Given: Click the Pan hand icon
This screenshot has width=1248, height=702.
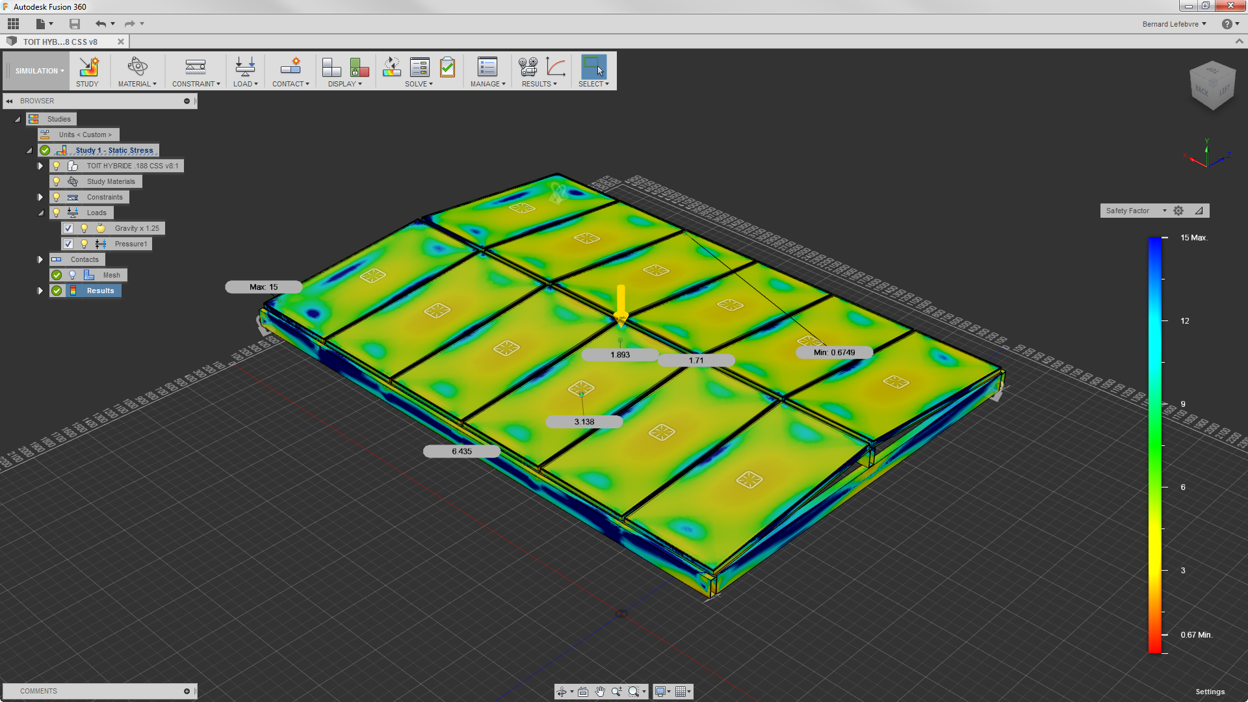Looking at the screenshot, I should [600, 692].
